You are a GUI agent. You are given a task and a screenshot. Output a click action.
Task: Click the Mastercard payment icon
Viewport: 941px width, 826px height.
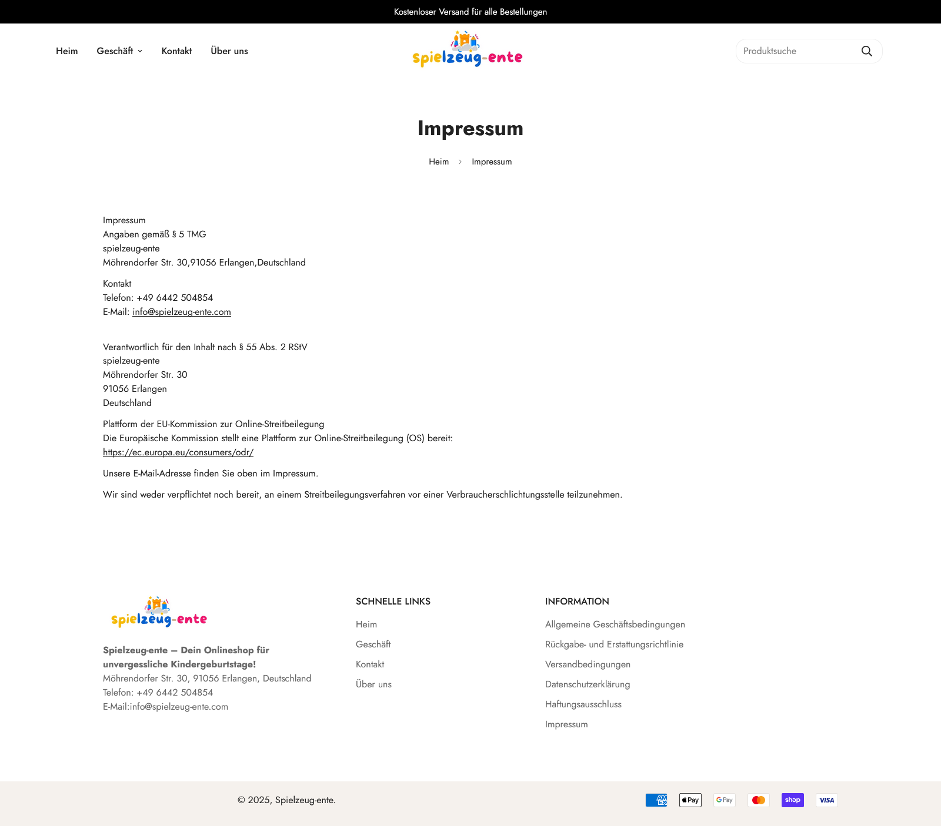[x=759, y=800]
